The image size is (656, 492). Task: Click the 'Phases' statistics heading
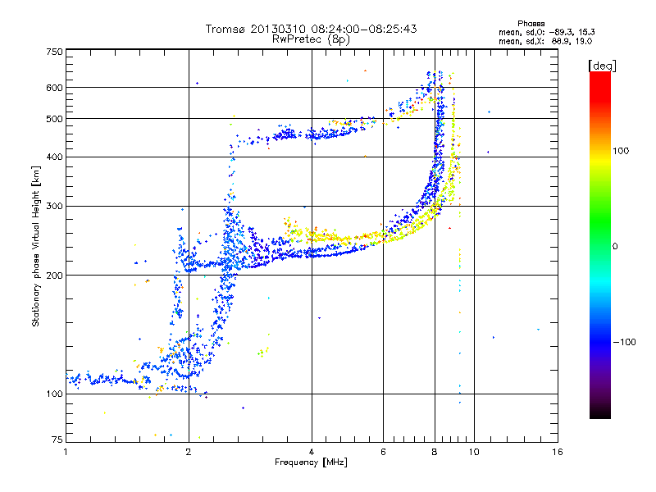[x=531, y=24]
